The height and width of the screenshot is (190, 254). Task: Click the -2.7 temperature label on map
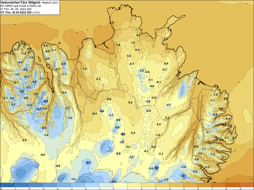pos(27,77)
